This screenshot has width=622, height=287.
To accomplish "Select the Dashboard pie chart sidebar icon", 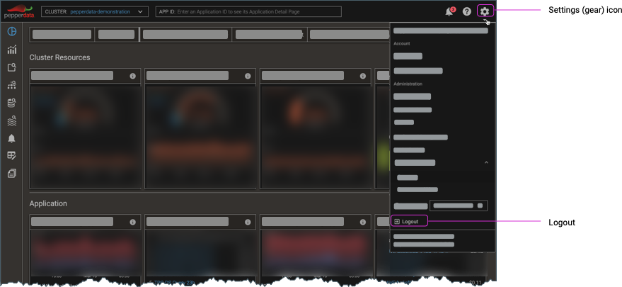I will [x=12, y=31].
